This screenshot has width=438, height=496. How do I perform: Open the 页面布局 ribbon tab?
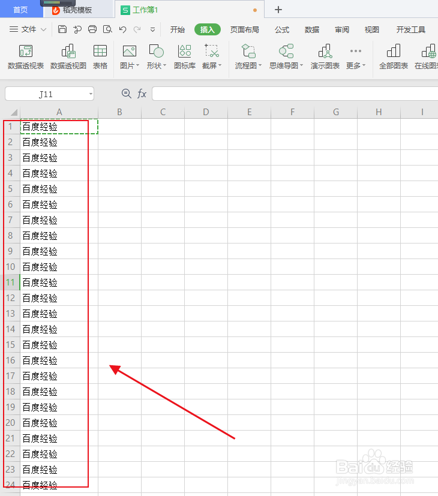244,30
